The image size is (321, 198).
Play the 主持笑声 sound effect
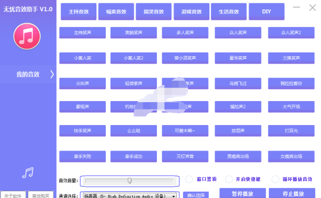coord(82,32)
